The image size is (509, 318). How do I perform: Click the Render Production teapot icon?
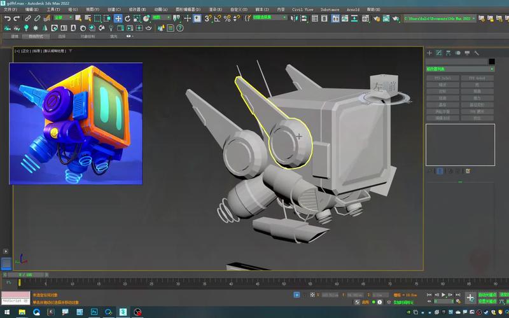(395, 18)
